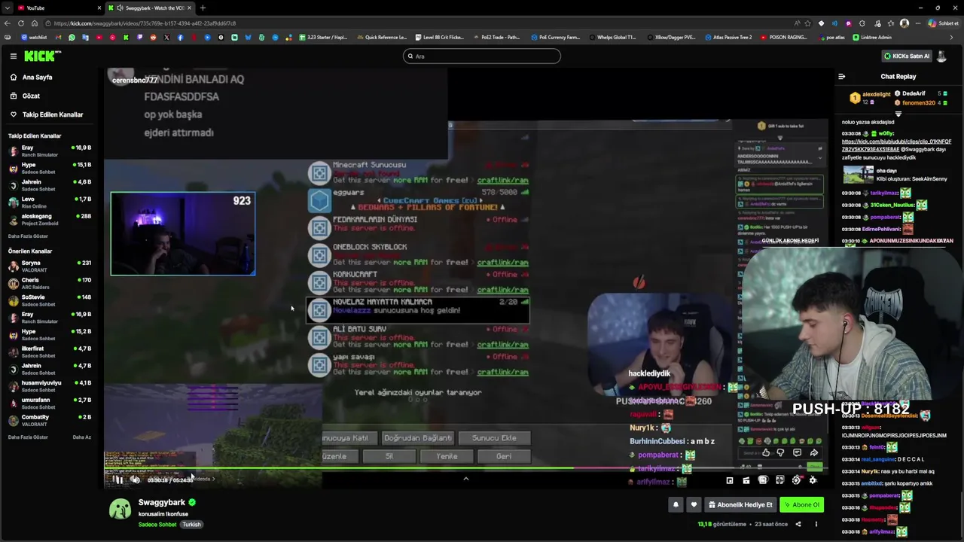Expand Daha Fazla Göster under followed channels
Viewport: 964px width, 542px height.
click(x=28, y=236)
